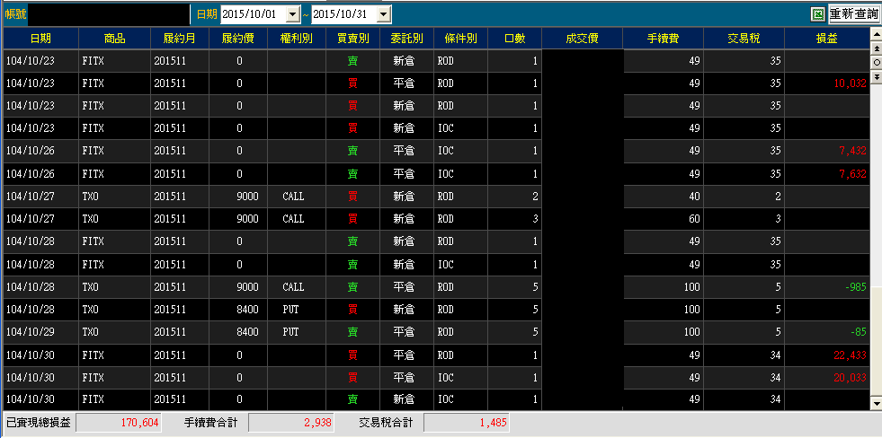Click the scrollbar's single up arrow
This screenshot has width=882, height=438.
pos(876,35)
